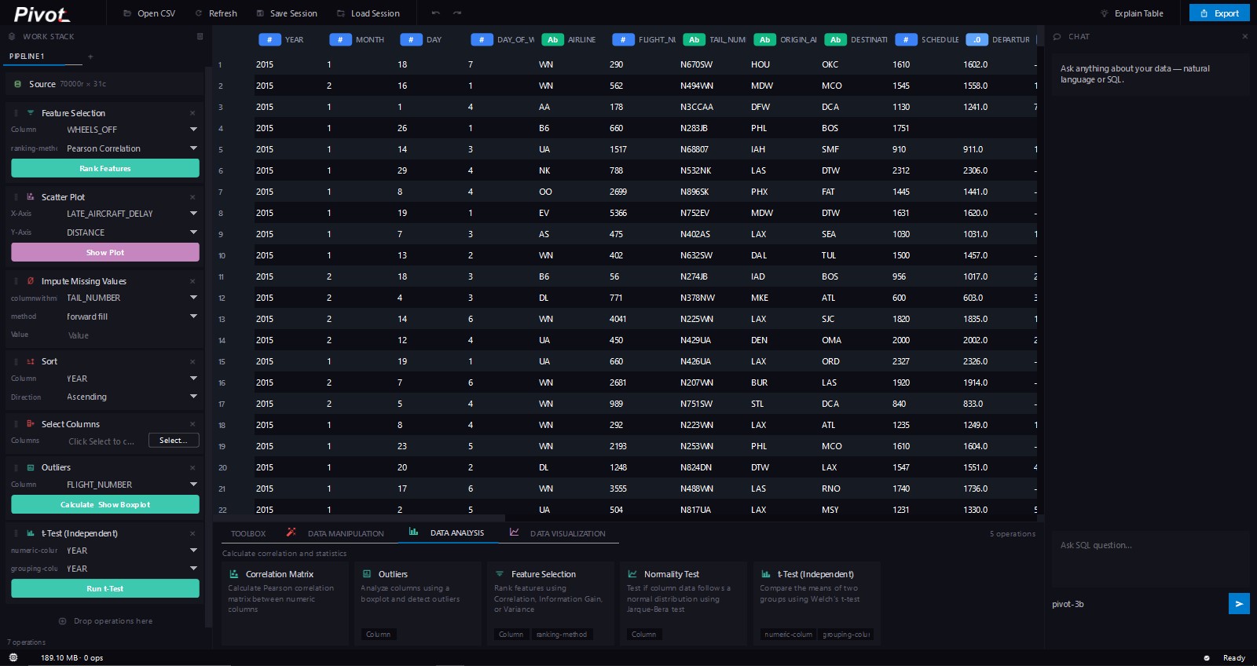Click the Scatter Plot operation icon
Image resolution: width=1257 pixels, height=666 pixels.
31,197
